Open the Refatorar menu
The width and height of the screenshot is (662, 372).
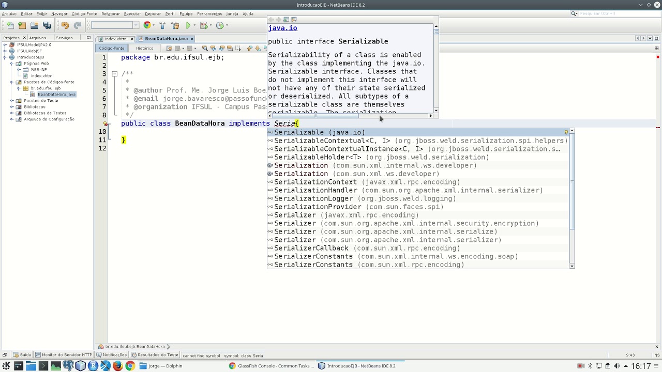(x=111, y=14)
